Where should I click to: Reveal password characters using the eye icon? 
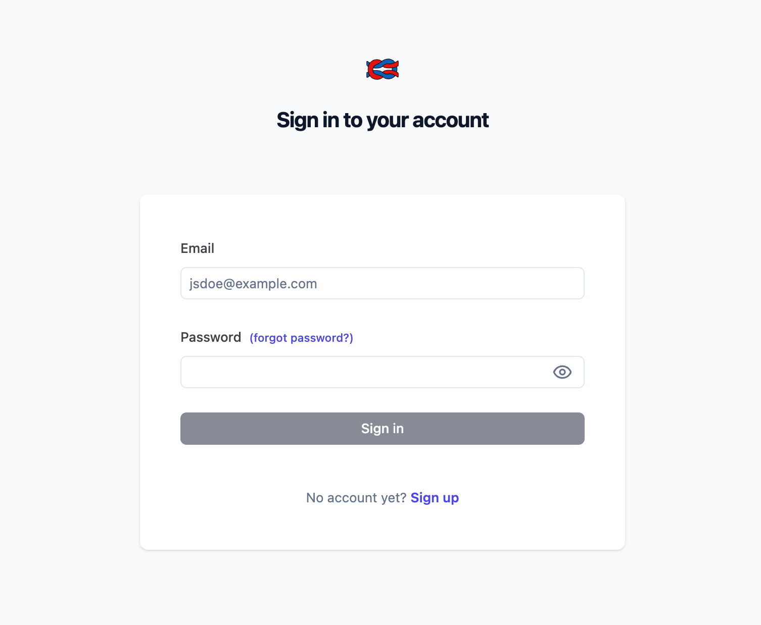[x=562, y=372]
